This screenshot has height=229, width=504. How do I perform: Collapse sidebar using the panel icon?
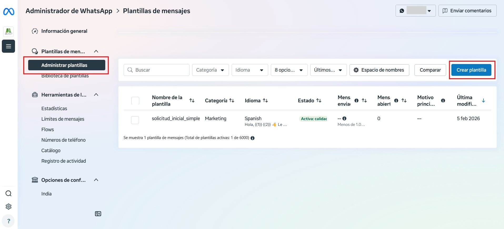pyautogui.click(x=98, y=214)
